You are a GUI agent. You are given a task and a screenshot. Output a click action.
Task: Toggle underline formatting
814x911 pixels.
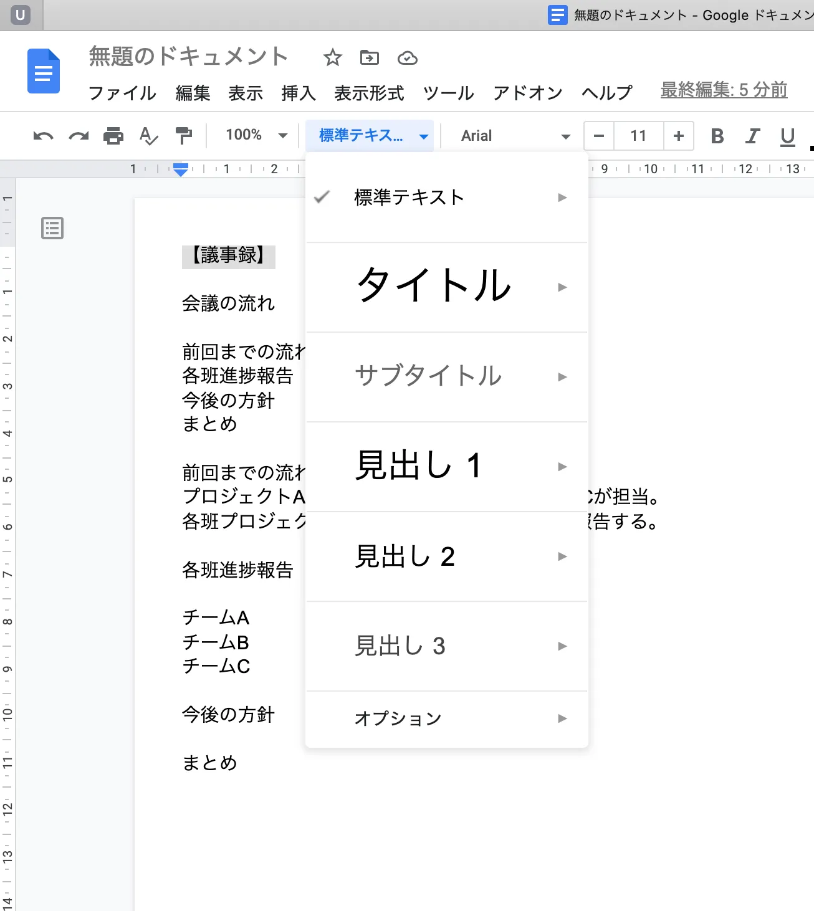(x=787, y=136)
